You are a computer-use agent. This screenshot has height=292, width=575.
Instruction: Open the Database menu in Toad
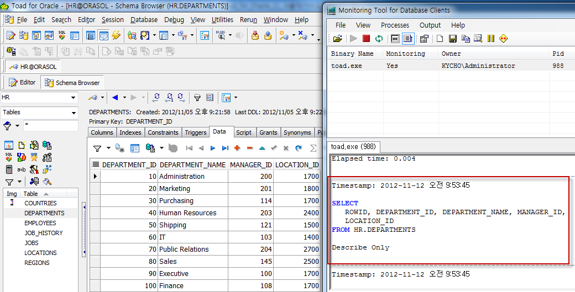pyautogui.click(x=144, y=20)
